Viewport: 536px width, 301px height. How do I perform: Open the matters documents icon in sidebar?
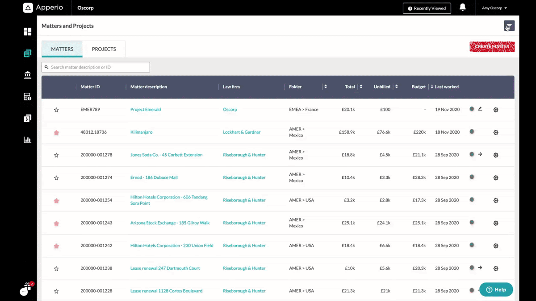click(x=28, y=53)
